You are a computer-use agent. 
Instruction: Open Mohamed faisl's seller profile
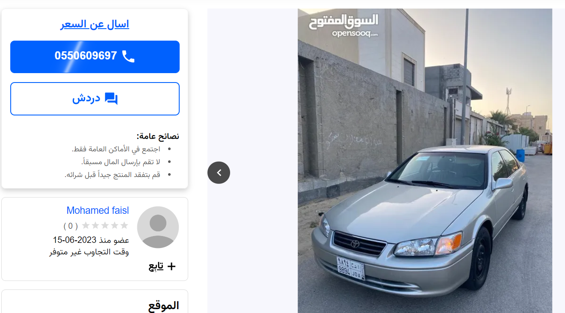coord(98,210)
